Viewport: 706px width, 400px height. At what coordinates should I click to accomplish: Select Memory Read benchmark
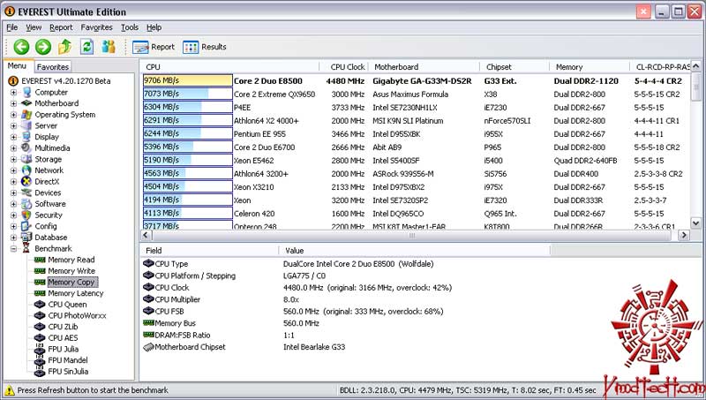pos(71,260)
